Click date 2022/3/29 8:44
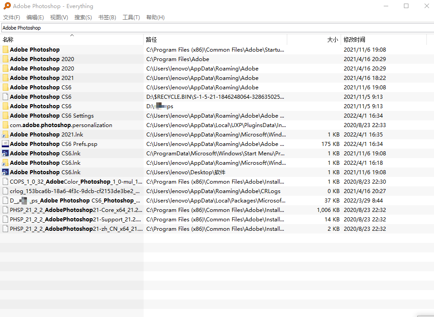Screen dimensions: 434x317 [363, 200]
